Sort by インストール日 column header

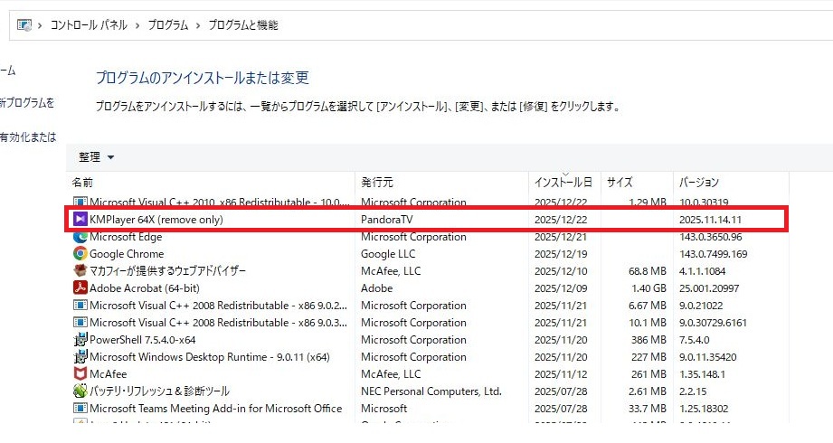click(563, 183)
